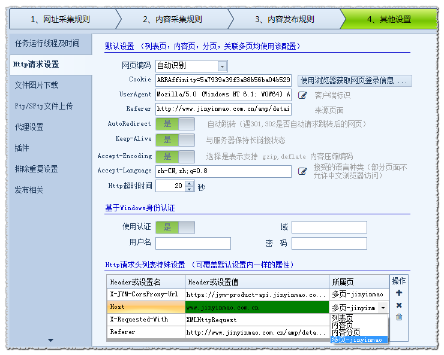The image size is (444, 355).
Task: Select 多页-jinyinmao cell in X-JYM-CorsProxy-Url row
Action: 359,295
